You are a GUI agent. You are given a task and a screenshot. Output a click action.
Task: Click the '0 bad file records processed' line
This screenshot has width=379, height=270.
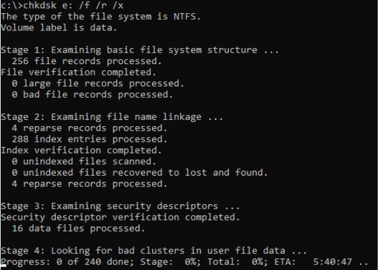click(92, 95)
